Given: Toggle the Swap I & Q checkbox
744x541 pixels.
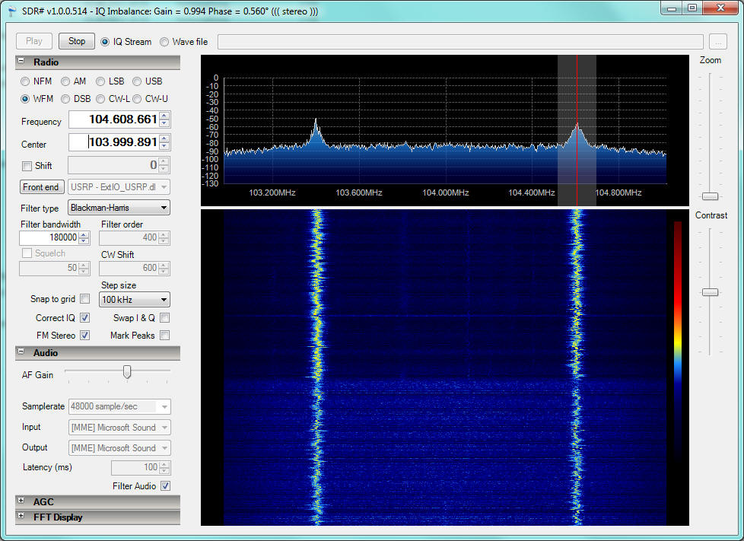Looking at the screenshot, I should pyautogui.click(x=164, y=317).
